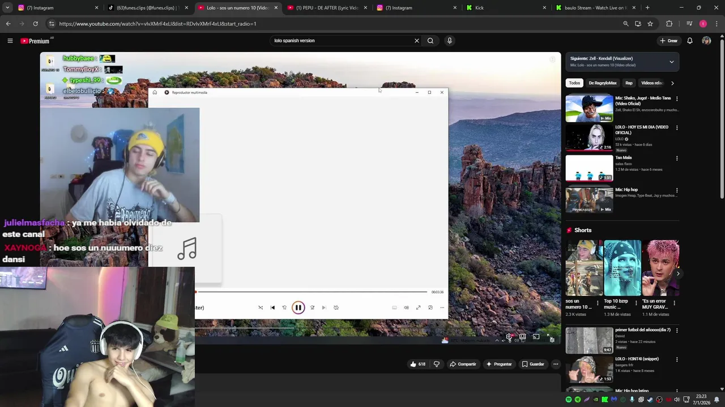
Task: Bookmark this page with the star
Action: [x=650, y=24]
